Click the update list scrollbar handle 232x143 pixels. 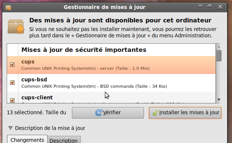pyautogui.click(x=219, y=56)
